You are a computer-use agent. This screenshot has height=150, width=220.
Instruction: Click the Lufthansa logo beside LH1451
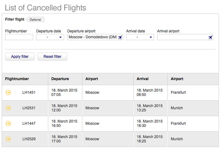(x=8, y=93)
